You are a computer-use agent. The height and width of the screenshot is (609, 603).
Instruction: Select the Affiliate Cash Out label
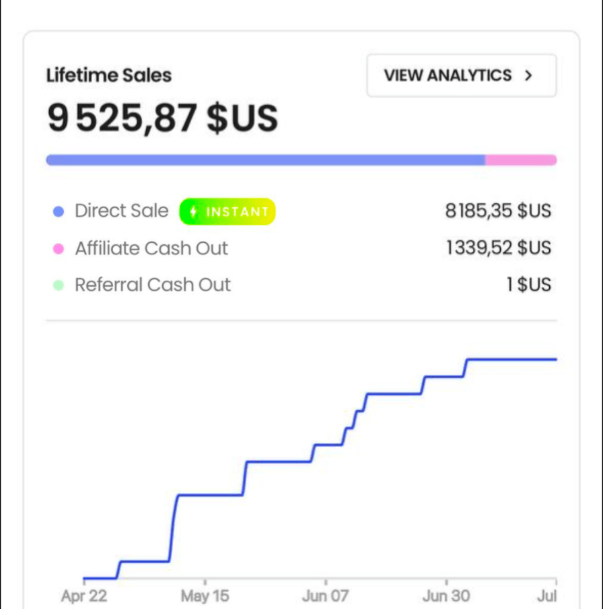click(x=151, y=248)
